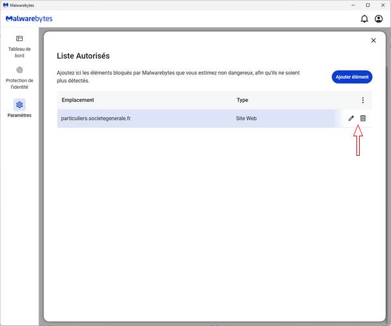Click the Emplacement column header

point(78,100)
